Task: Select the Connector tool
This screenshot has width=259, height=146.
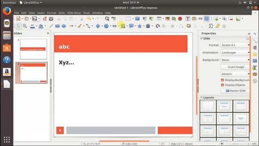Action: click(88, 26)
